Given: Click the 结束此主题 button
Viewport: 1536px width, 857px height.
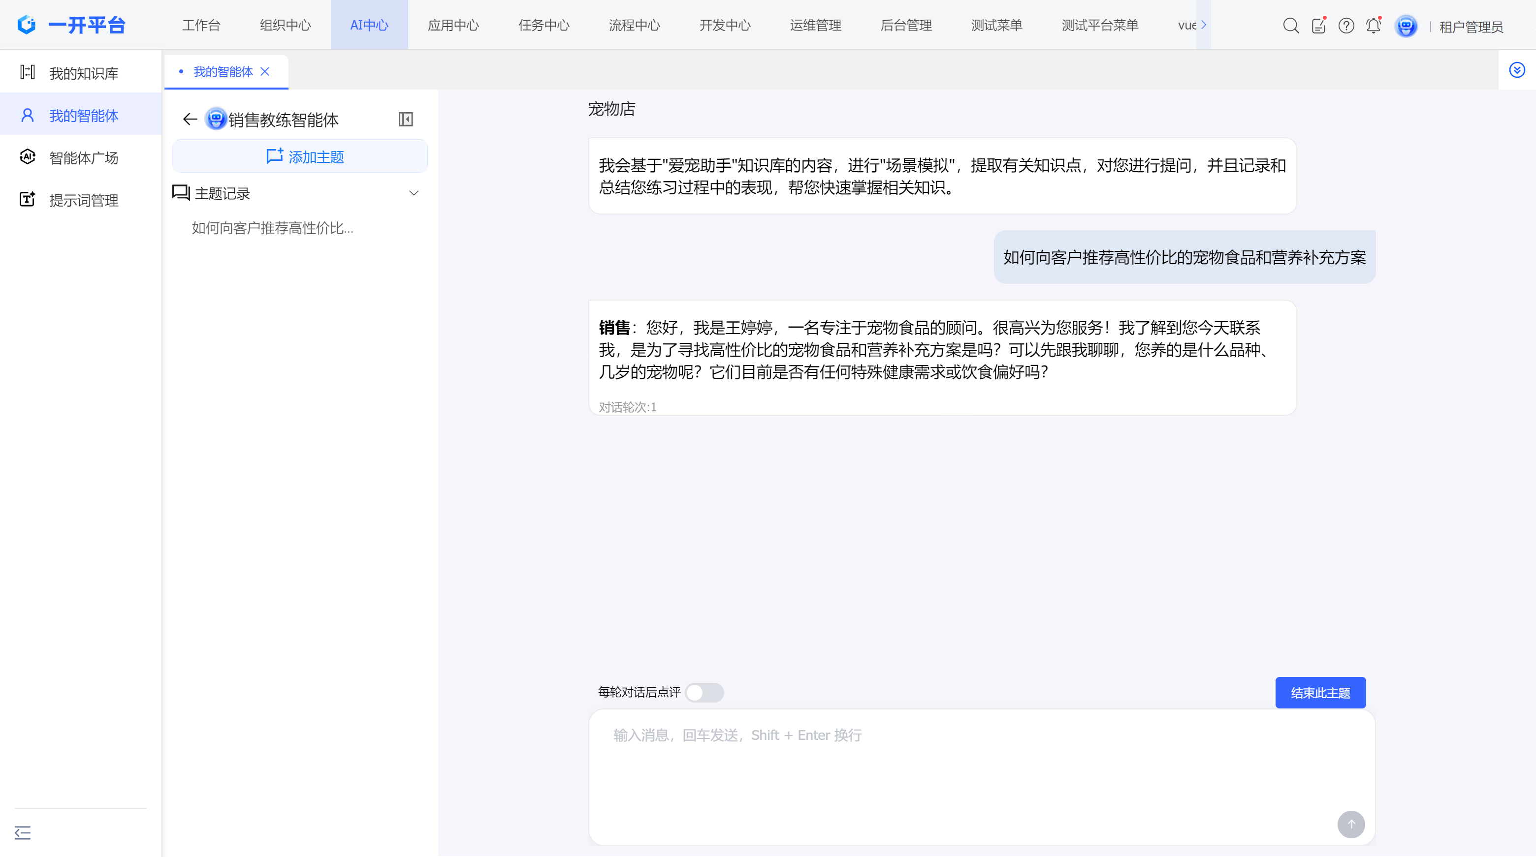Looking at the screenshot, I should [1320, 693].
